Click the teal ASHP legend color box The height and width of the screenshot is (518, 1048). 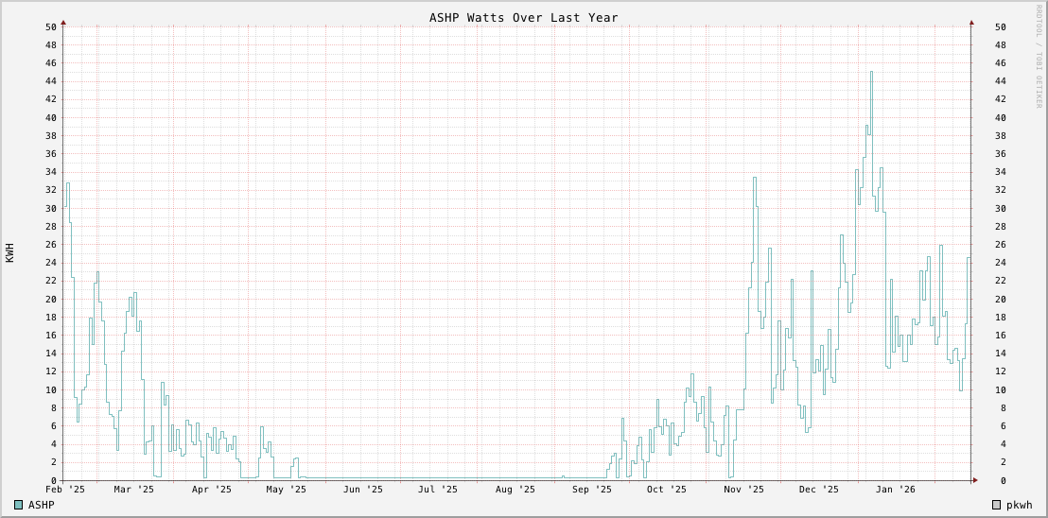click(18, 505)
